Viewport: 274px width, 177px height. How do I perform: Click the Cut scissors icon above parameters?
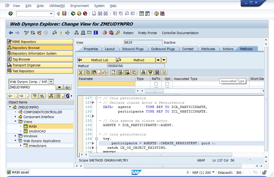(81, 72)
